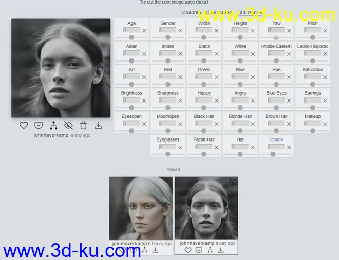Click the Angry value input field
This screenshot has height=260, width=339.
click(x=240, y=100)
